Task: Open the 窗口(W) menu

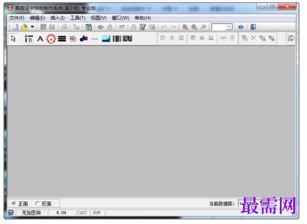Action: (x=121, y=18)
